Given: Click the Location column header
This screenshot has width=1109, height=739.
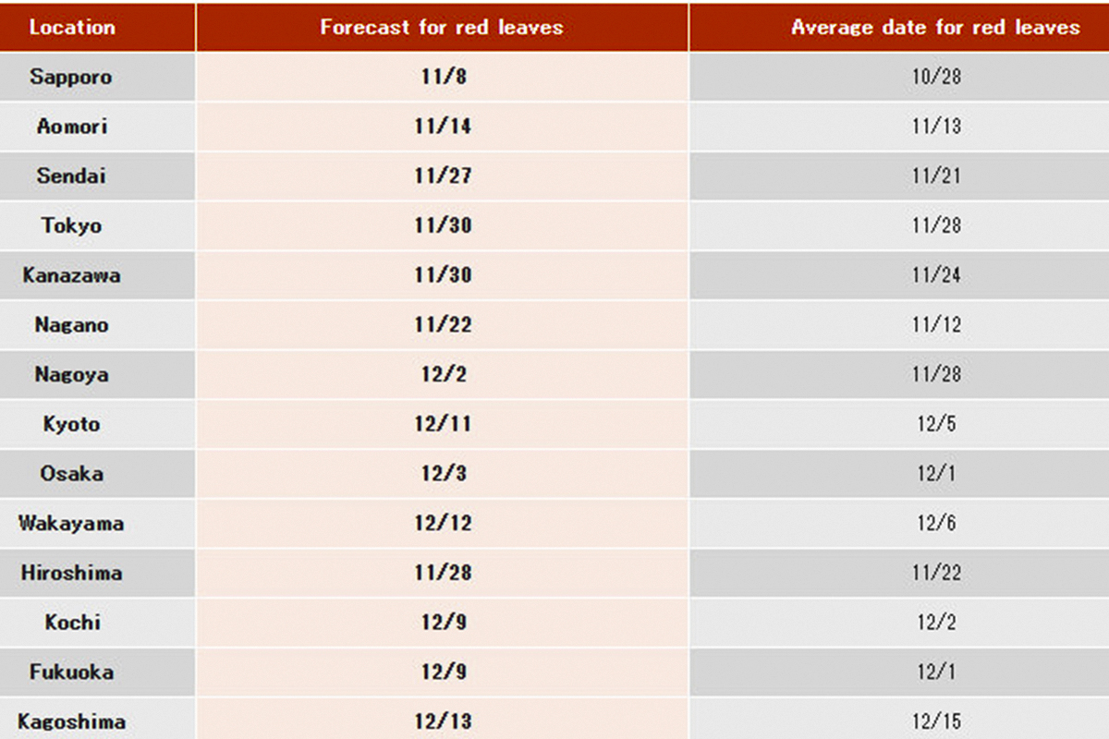Looking at the screenshot, I should pyautogui.click(x=72, y=27).
